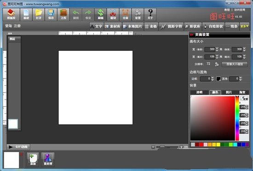
Task: Open the 形状库 shape library
Action: (193, 27)
